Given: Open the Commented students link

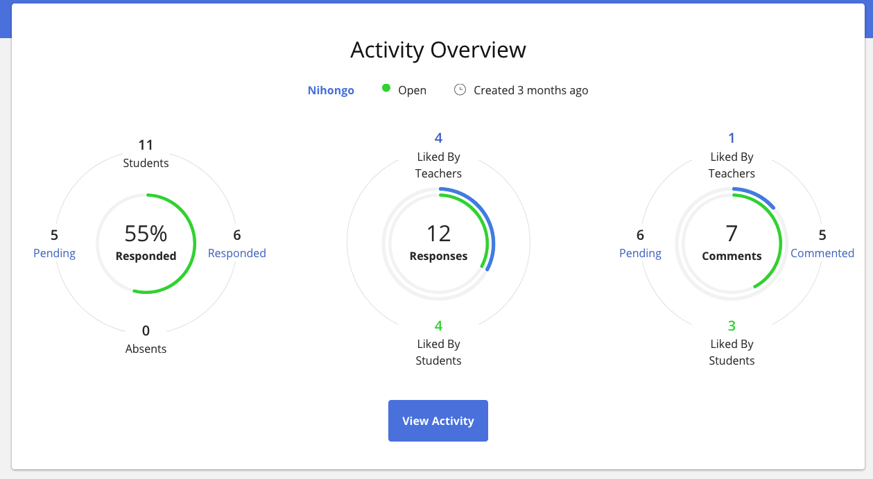Looking at the screenshot, I should pyautogui.click(x=822, y=253).
